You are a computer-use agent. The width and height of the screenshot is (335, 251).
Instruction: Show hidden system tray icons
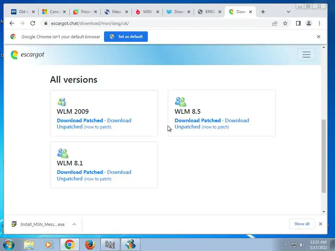click(286, 245)
